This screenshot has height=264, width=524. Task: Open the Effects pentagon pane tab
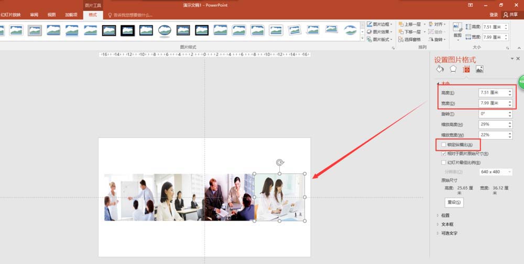pyautogui.click(x=453, y=69)
